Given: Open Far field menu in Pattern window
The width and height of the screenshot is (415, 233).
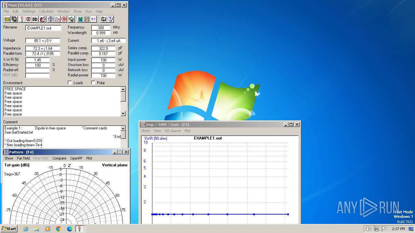Looking at the screenshot, I should pos(23,158).
